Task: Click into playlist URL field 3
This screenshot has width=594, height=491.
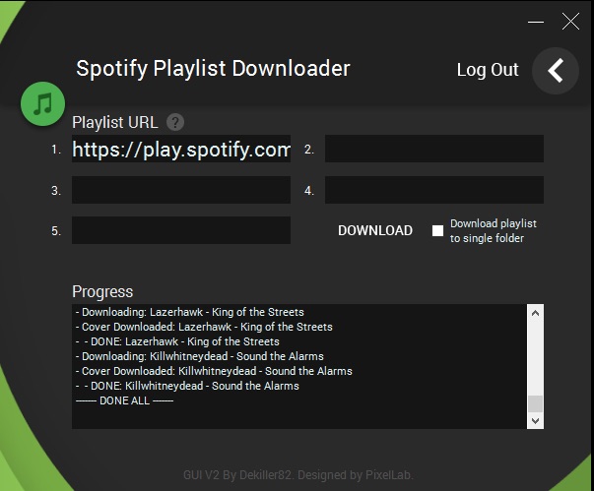Action: [x=181, y=190]
